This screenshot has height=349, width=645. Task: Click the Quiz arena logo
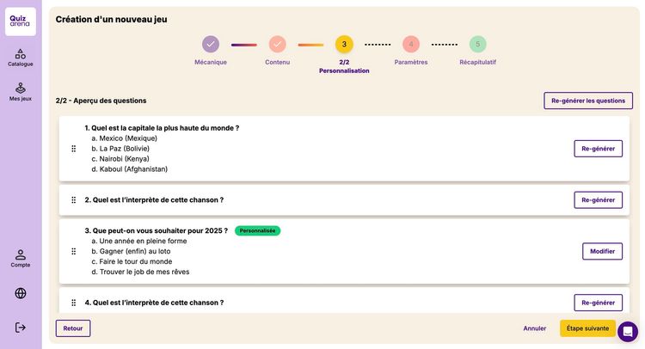click(20, 21)
